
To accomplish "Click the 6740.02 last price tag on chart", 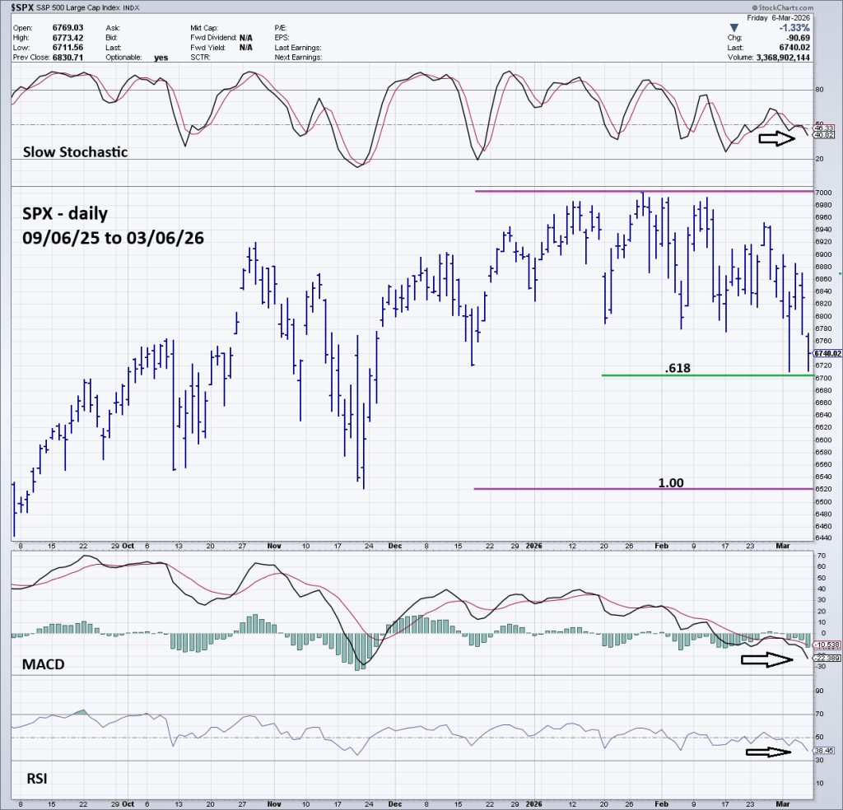I will pyautogui.click(x=826, y=353).
